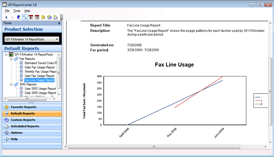Image resolution: width=274 pixels, height=157 pixels.
Task: Collapse the GFI FAXmaker 14 ReportPack tree node
Action: pyautogui.click(x=6, y=55)
